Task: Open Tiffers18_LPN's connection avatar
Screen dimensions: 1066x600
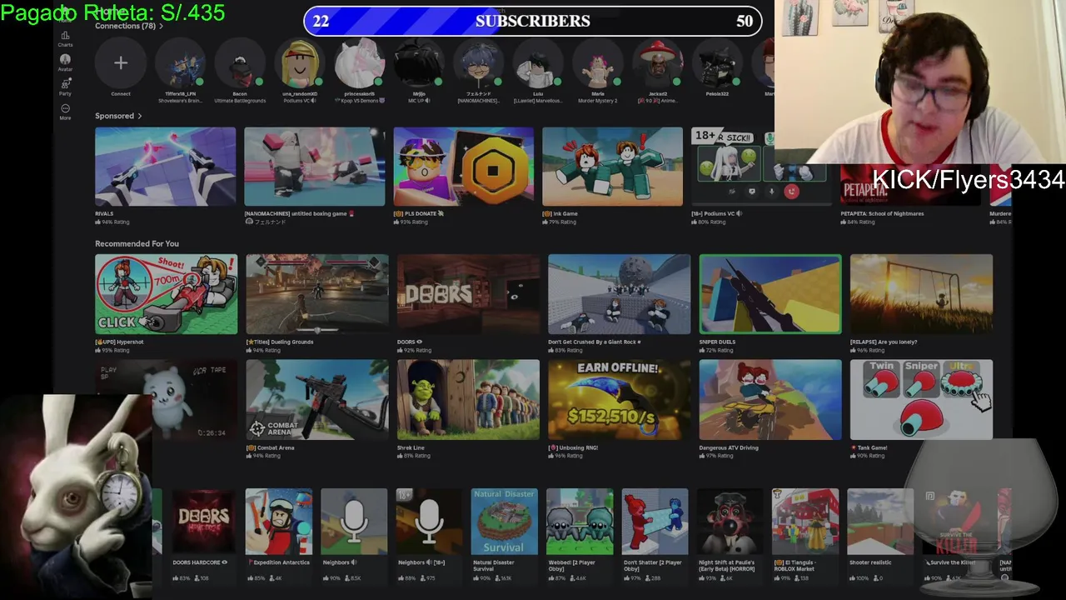Action: [x=181, y=63]
